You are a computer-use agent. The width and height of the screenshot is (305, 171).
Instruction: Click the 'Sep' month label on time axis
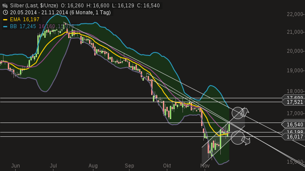[x=129, y=166]
